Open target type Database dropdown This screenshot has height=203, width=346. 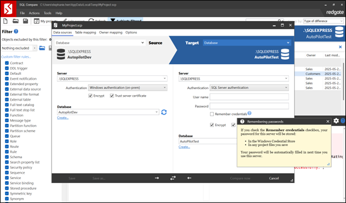point(247,43)
